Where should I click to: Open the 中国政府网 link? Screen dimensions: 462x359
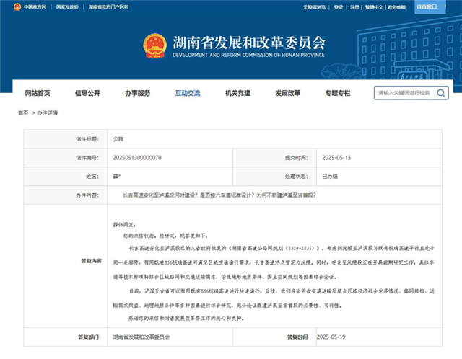click(35, 7)
